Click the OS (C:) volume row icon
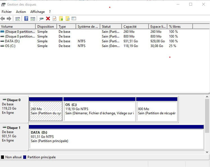Screen dimensions: 210x167 pyautogui.click(x=2, y=46)
